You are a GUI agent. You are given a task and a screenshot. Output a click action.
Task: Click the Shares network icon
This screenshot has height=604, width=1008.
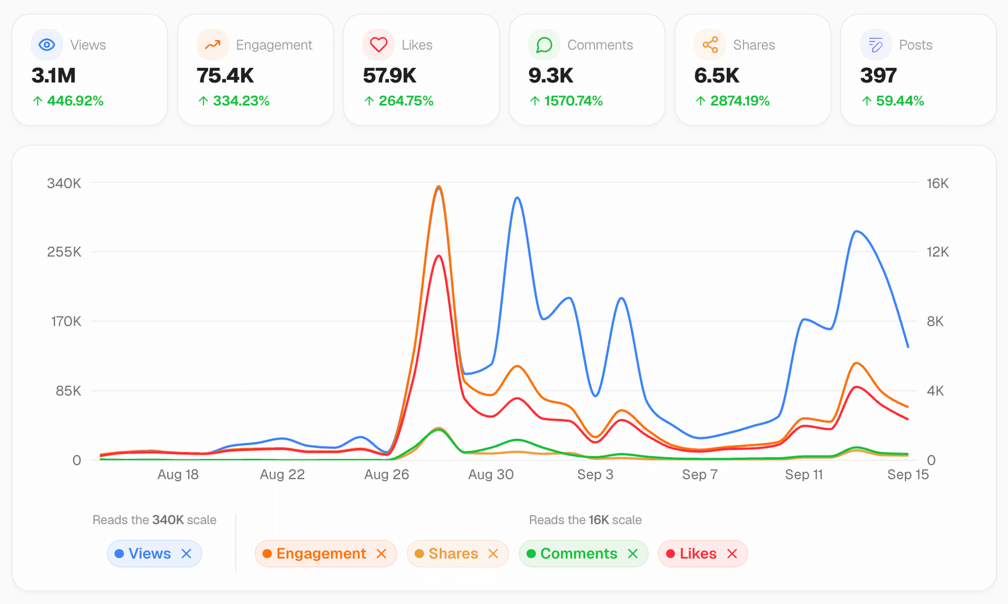pos(710,45)
